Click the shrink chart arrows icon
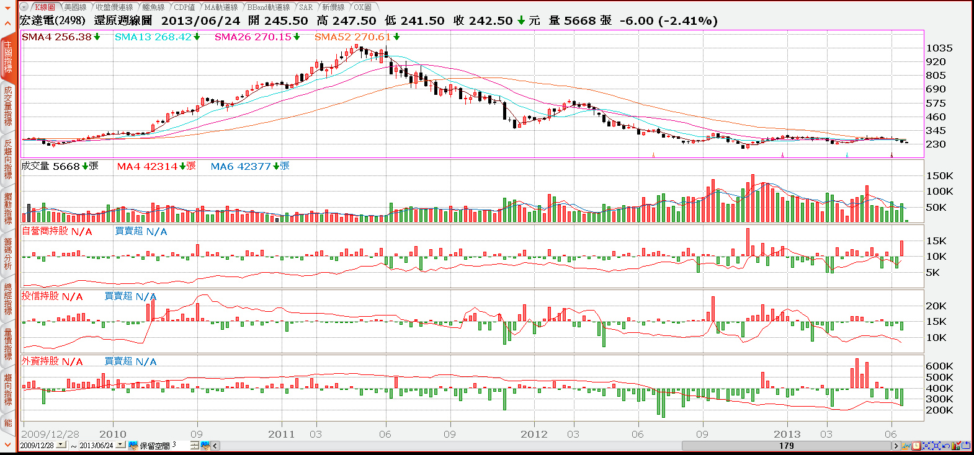Screen dimensions: 974x455 tap(926, 446)
